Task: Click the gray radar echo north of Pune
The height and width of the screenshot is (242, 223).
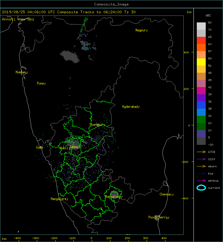Action: [x=70, y=57]
